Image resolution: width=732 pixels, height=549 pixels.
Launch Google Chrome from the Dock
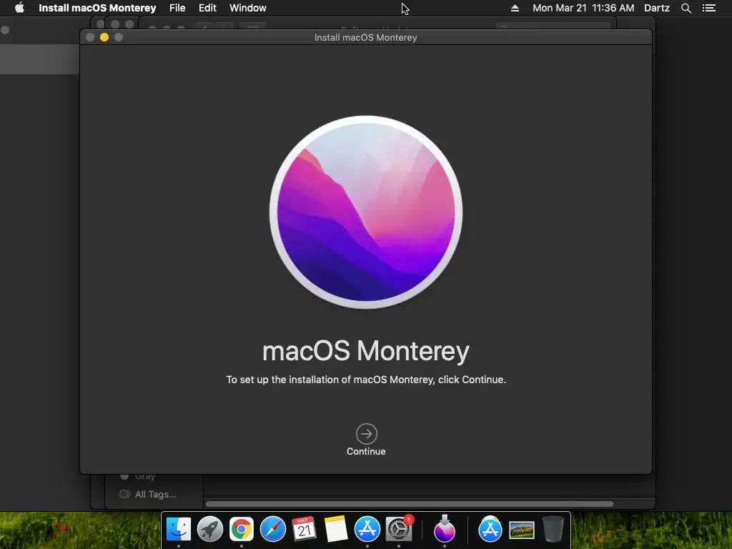(242, 530)
